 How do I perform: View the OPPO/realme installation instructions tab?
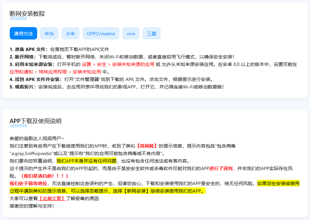click(x=101, y=33)
